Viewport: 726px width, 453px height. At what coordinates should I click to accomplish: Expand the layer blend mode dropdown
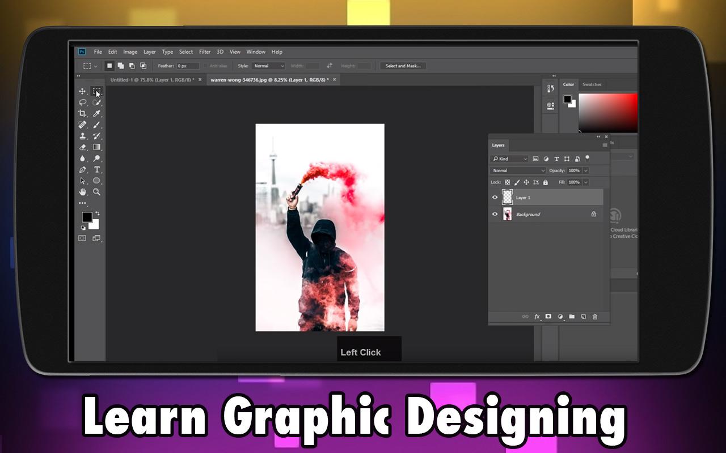[518, 170]
